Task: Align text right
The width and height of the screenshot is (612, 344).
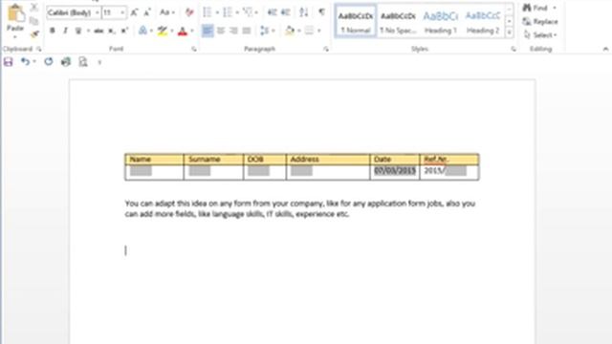Action: tap(233, 31)
